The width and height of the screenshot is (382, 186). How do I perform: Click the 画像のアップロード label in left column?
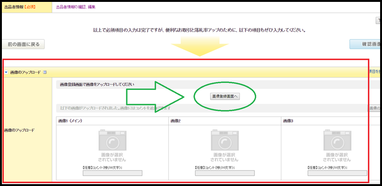pyautogui.click(x=19, y=130)
